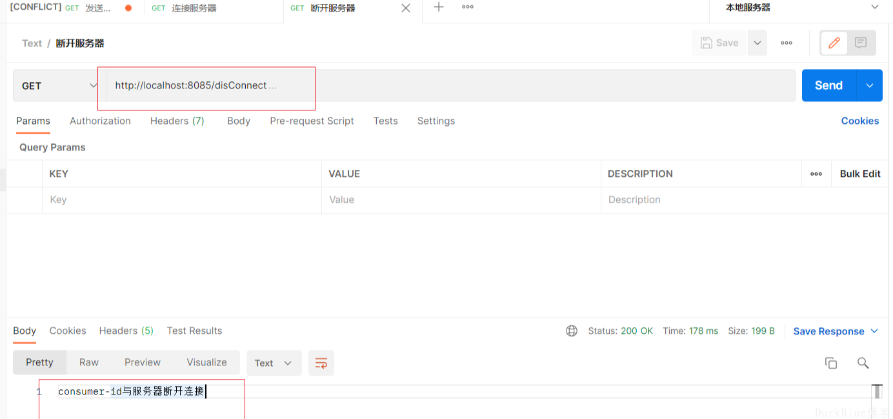Open the Tests tab
Image resolution: width=893 pixels, height=419 pixels.
(385, 121)
